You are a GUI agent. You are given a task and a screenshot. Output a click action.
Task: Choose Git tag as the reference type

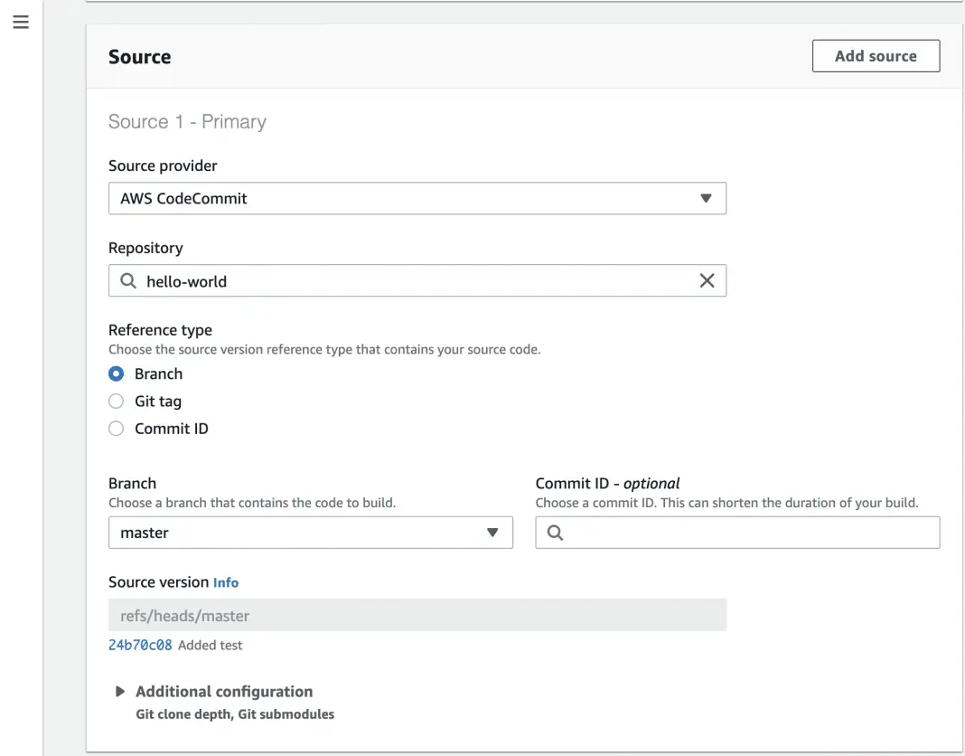116,401
